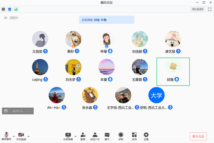Open the Invite (邀请) icon
This screenshot has width=214, height=143.
(x=83, y=136)
